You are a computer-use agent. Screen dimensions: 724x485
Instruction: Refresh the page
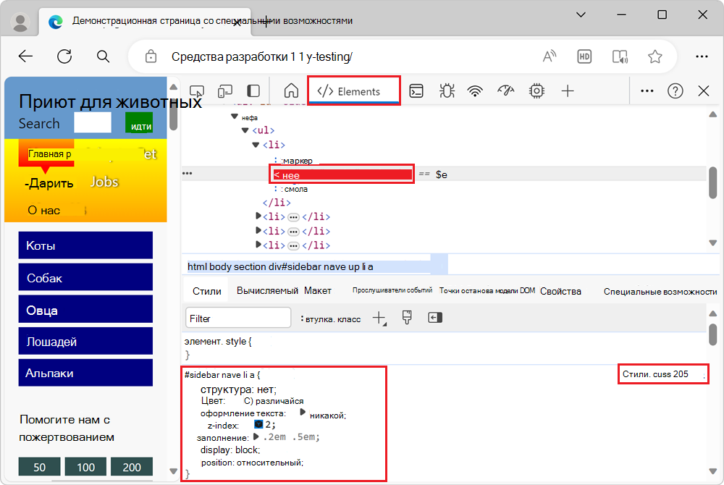pos(64,56)
